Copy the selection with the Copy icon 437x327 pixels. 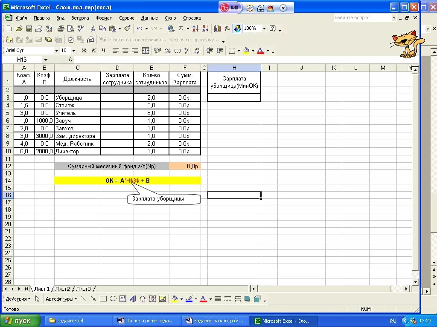coord(102,29)
